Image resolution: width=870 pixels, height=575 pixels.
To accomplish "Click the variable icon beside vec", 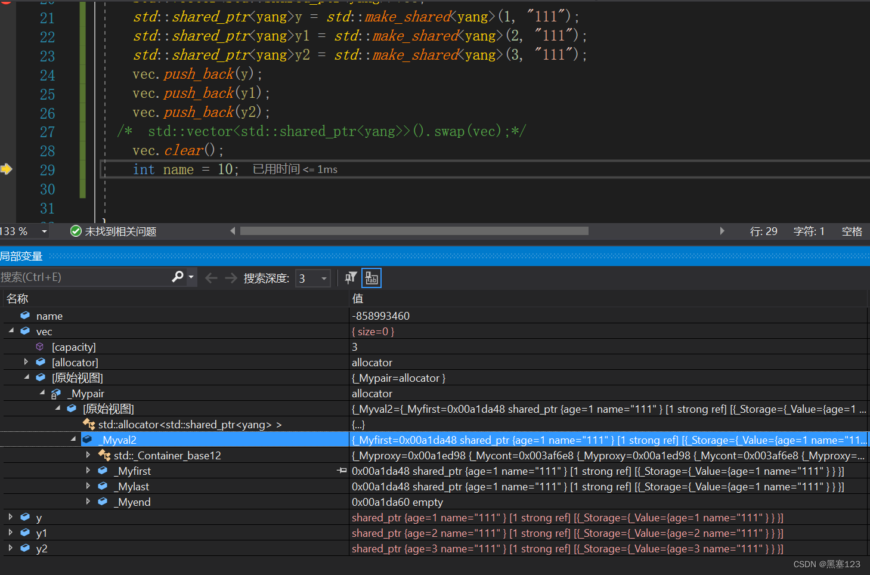I will tap(25, 330).
